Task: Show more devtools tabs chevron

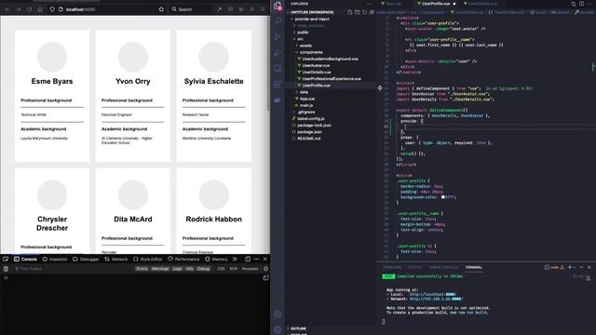Action: pos(235,259)
